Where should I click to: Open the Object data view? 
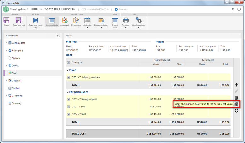click(x=115, y=23)
